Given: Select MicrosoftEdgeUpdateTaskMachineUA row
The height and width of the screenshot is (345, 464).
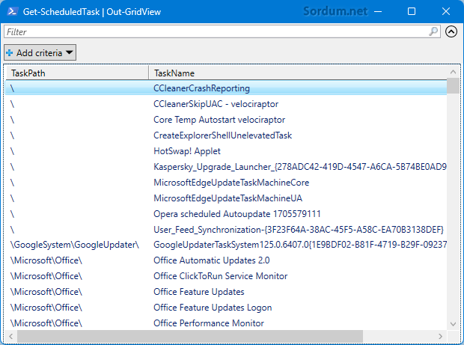Looking at the screenshot, I should tap(226, 198).
